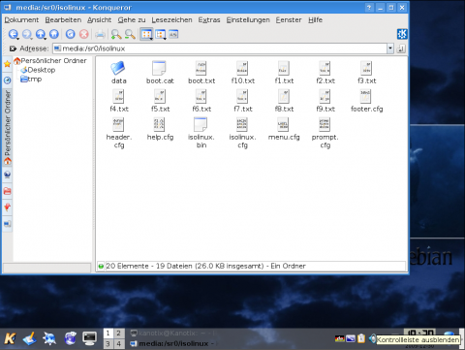Open the K start menu
Screen dimensions: 465x350
(10, 338)
